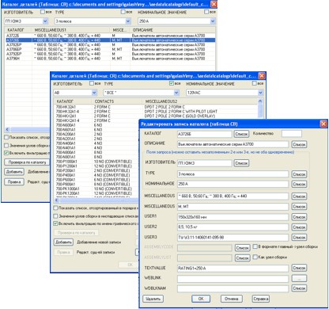Click the browse button next to WEBLINK field

tap(299, 278)
